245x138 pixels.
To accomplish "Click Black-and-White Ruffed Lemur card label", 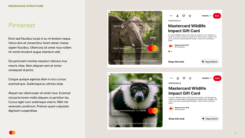I will [124, 111].
